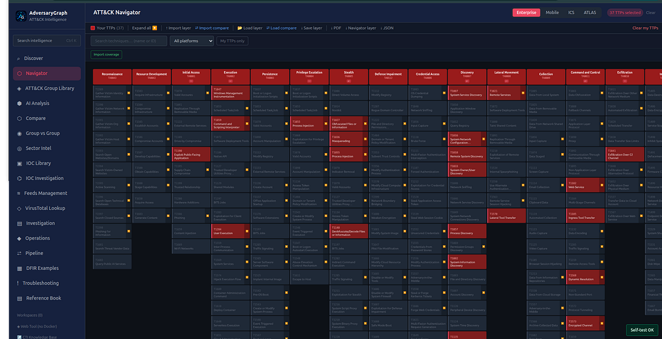662x339 pixels.
Task: Click the Group vs Group icon
Action: click(x=19, y=134)
